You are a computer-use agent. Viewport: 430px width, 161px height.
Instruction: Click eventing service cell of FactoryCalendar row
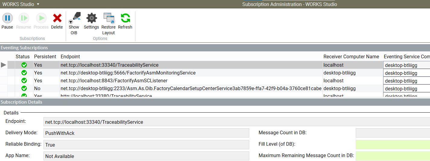(x=407, y=88)
